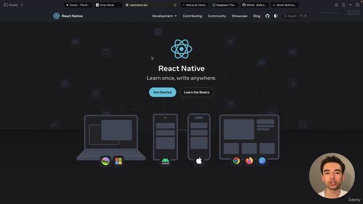
Task: Toggle the browser sidebar icon
Action: [6, 5]
